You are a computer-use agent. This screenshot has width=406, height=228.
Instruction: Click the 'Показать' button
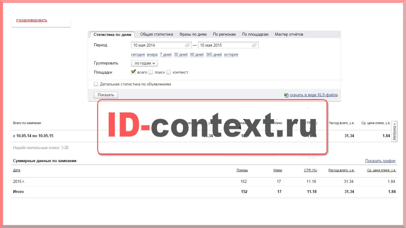click(106, 95)
